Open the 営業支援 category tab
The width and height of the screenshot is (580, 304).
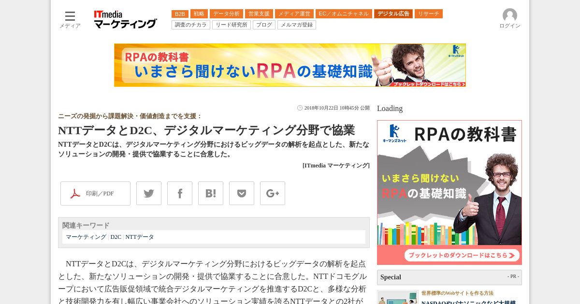259,14
